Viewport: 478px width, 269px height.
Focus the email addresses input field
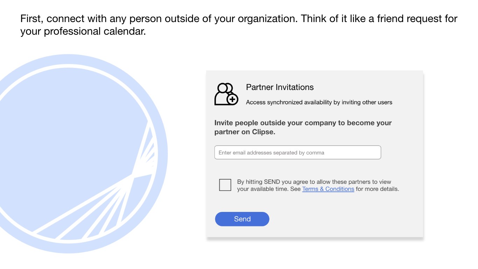(297, 153)
